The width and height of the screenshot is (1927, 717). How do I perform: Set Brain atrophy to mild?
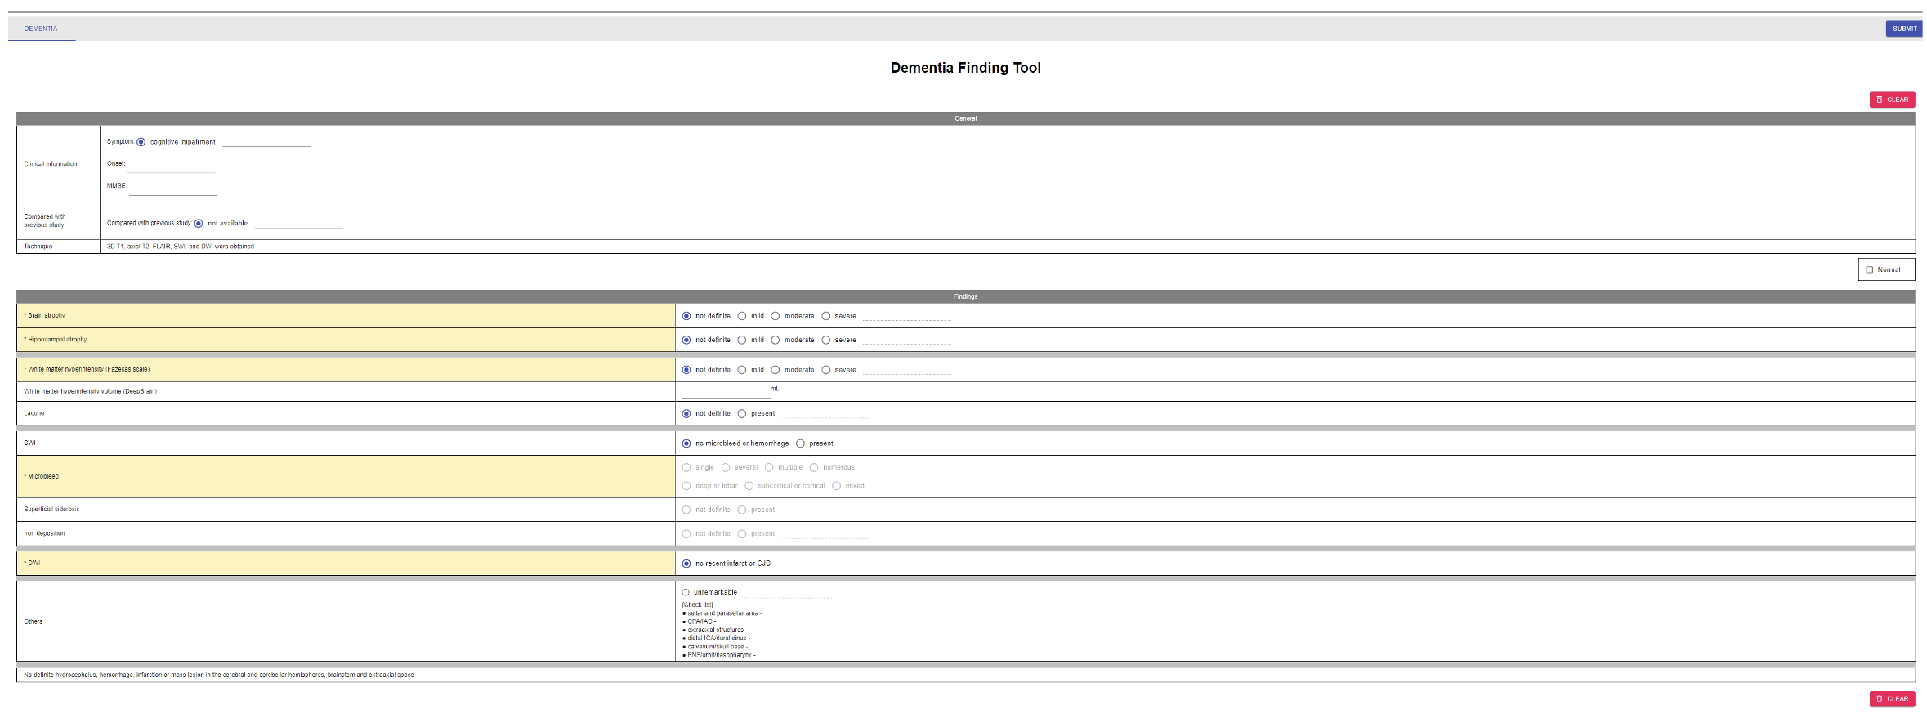pos(742,316)
